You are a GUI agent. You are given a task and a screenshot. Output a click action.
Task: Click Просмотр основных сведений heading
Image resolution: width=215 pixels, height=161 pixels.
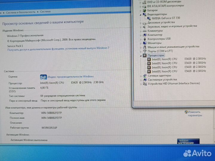pos(43,23)
